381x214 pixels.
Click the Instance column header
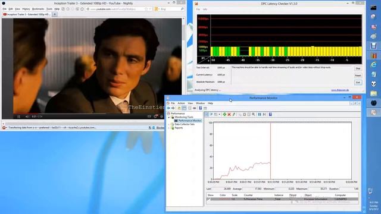pos(279,195)
